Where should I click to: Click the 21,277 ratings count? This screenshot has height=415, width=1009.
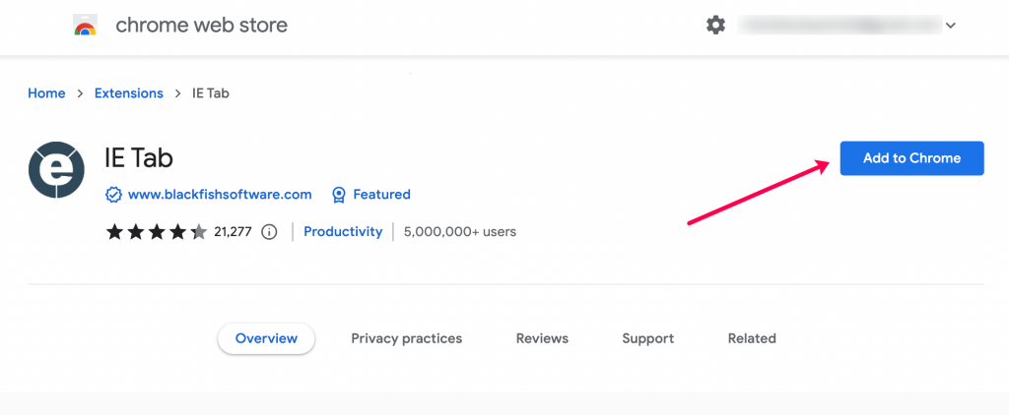coord(233,232)
